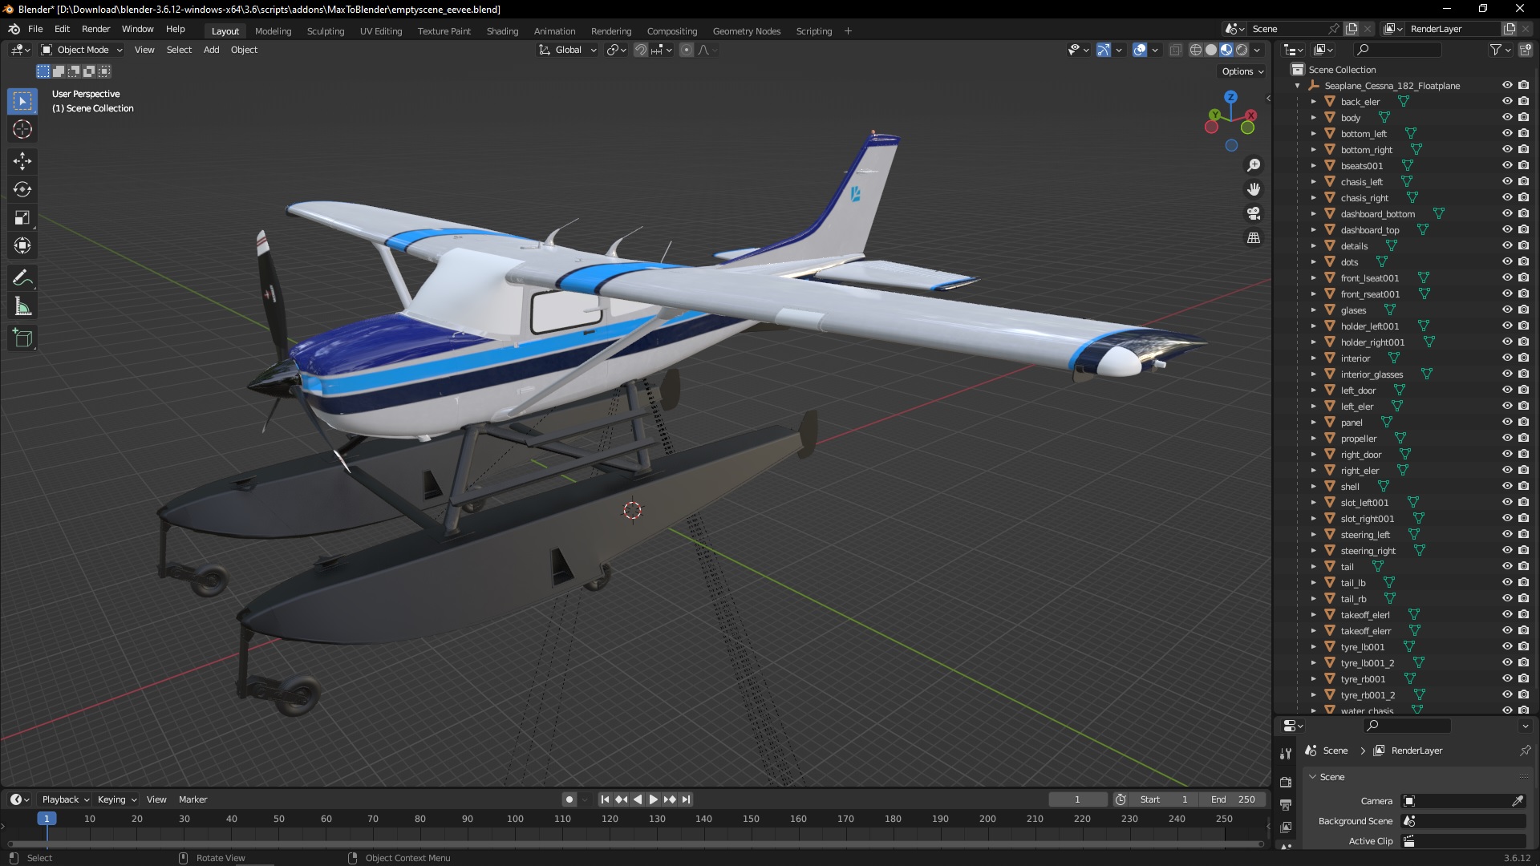Play animation in reverse
This screenshot has height=866, width=1540.
(x=637, y=799)
